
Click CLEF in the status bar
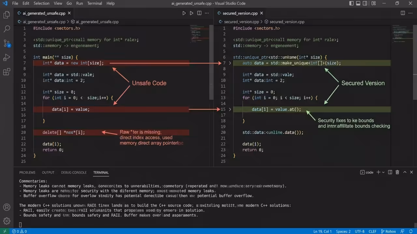372,231
